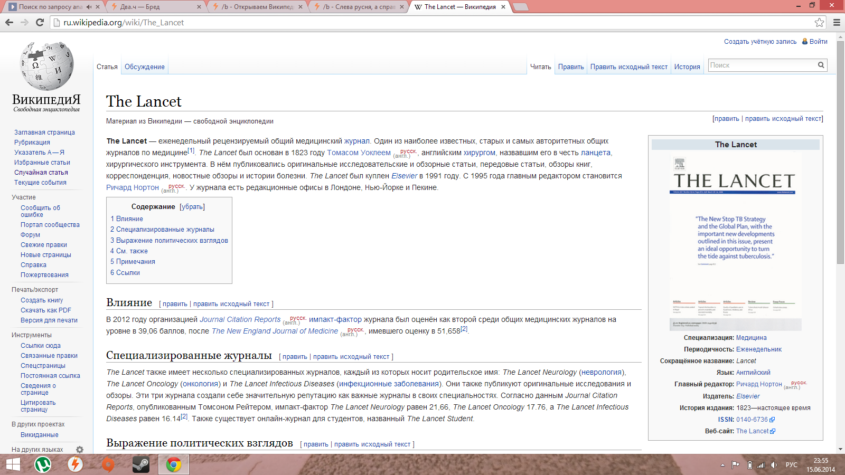
Task: Click 'Еженедельник' link in infobox
Action: click(759, 349)
